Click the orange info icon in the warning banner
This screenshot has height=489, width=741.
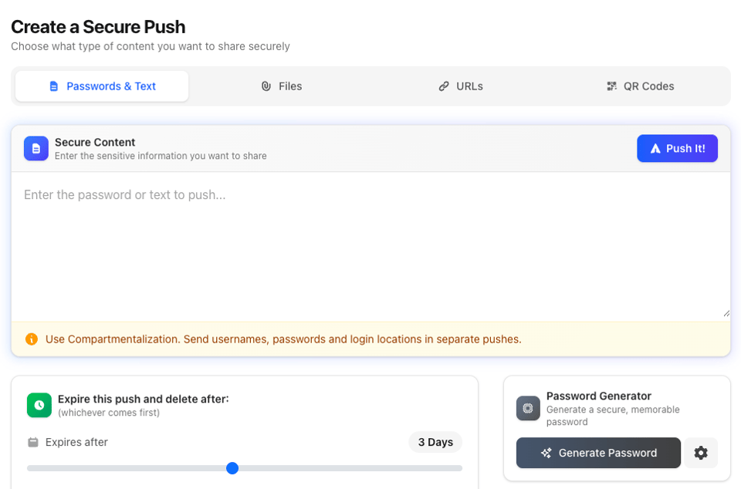tap(31, 339)
